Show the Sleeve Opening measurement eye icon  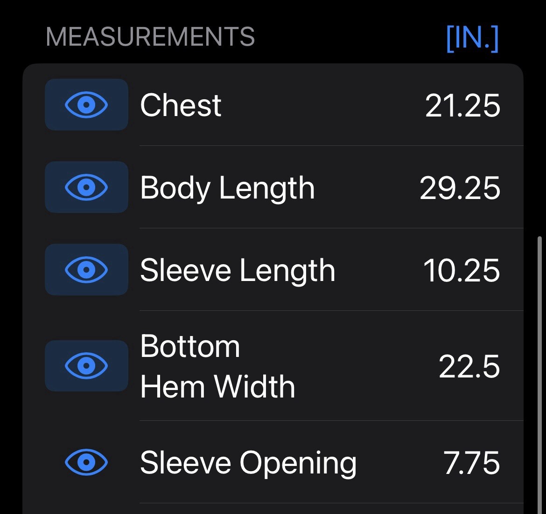tap(86, 462)
